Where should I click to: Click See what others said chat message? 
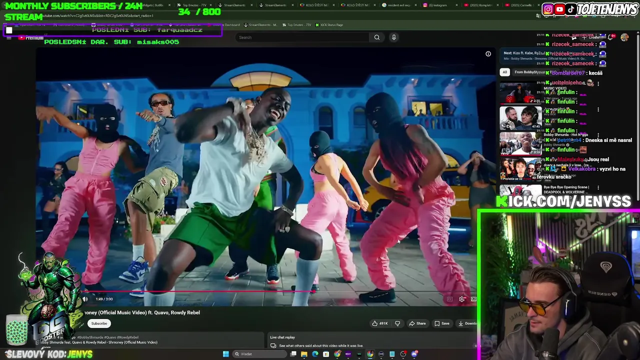(321, 345)
